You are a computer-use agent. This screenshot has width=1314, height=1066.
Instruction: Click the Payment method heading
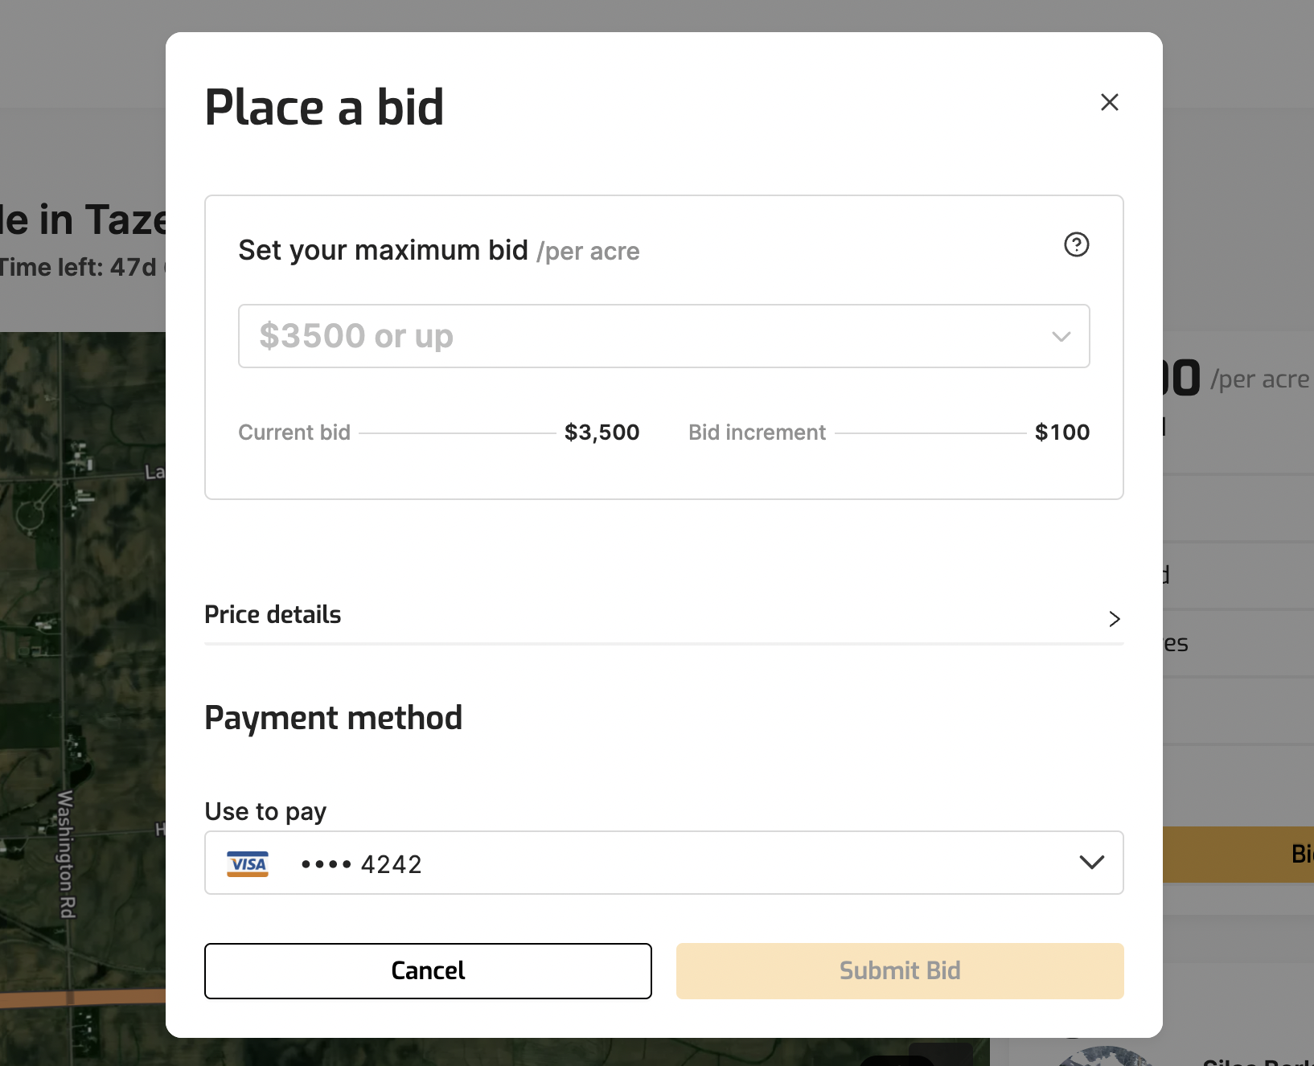(333, 718)
